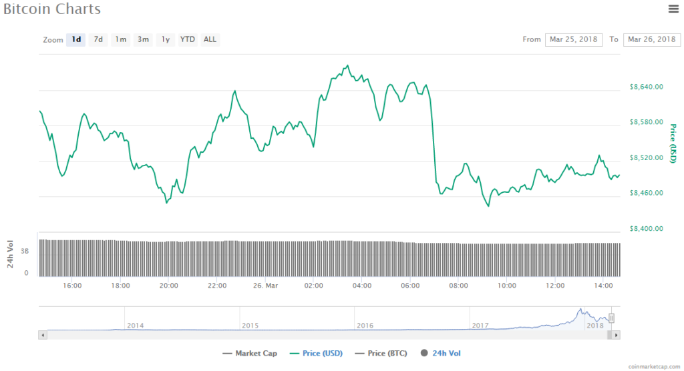Open the coinmarketcap.com credit link
684x371 pixels.
tap(655, 366)
